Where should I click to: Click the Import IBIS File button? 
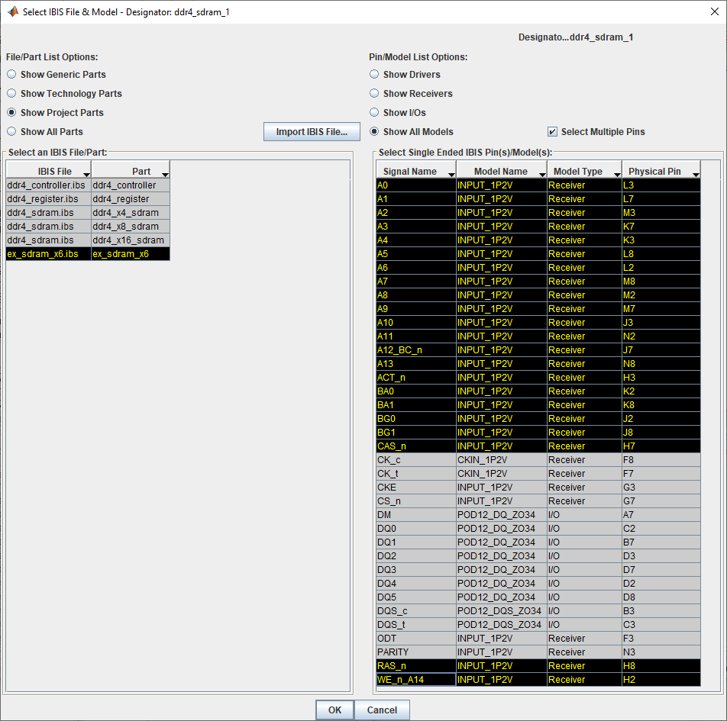[312, 131]
